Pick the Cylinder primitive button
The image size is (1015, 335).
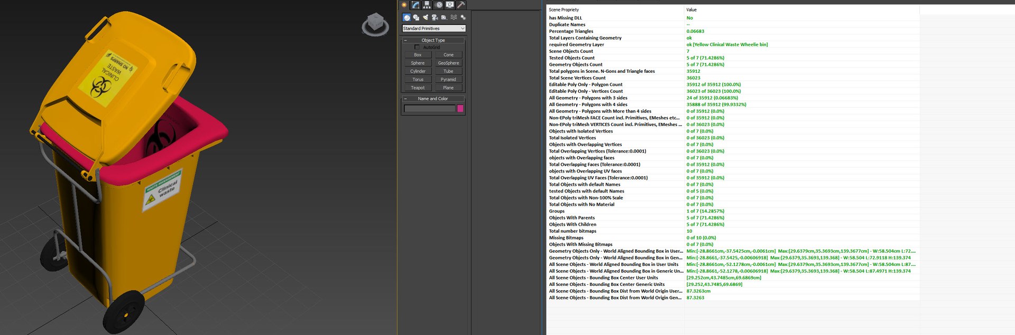(418, 71)
